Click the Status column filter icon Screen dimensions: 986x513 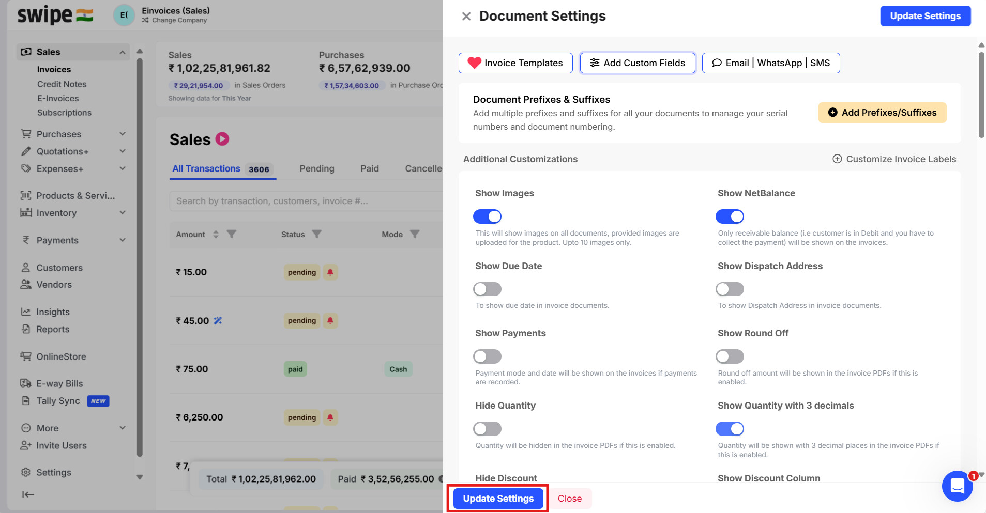pos(317,234)
